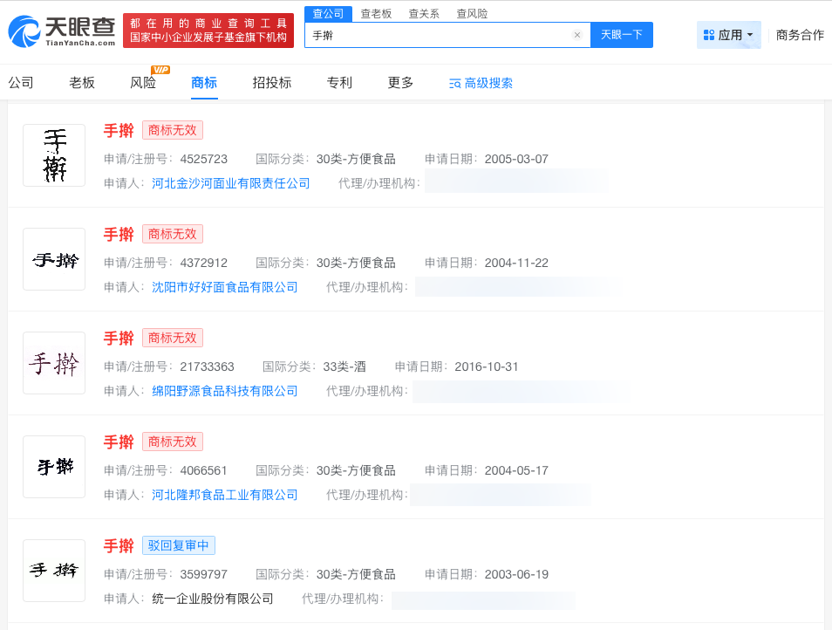This screenshot has width=832, height=630.
Task: Switch to the 公司 results tab
Action: point(21,83)
